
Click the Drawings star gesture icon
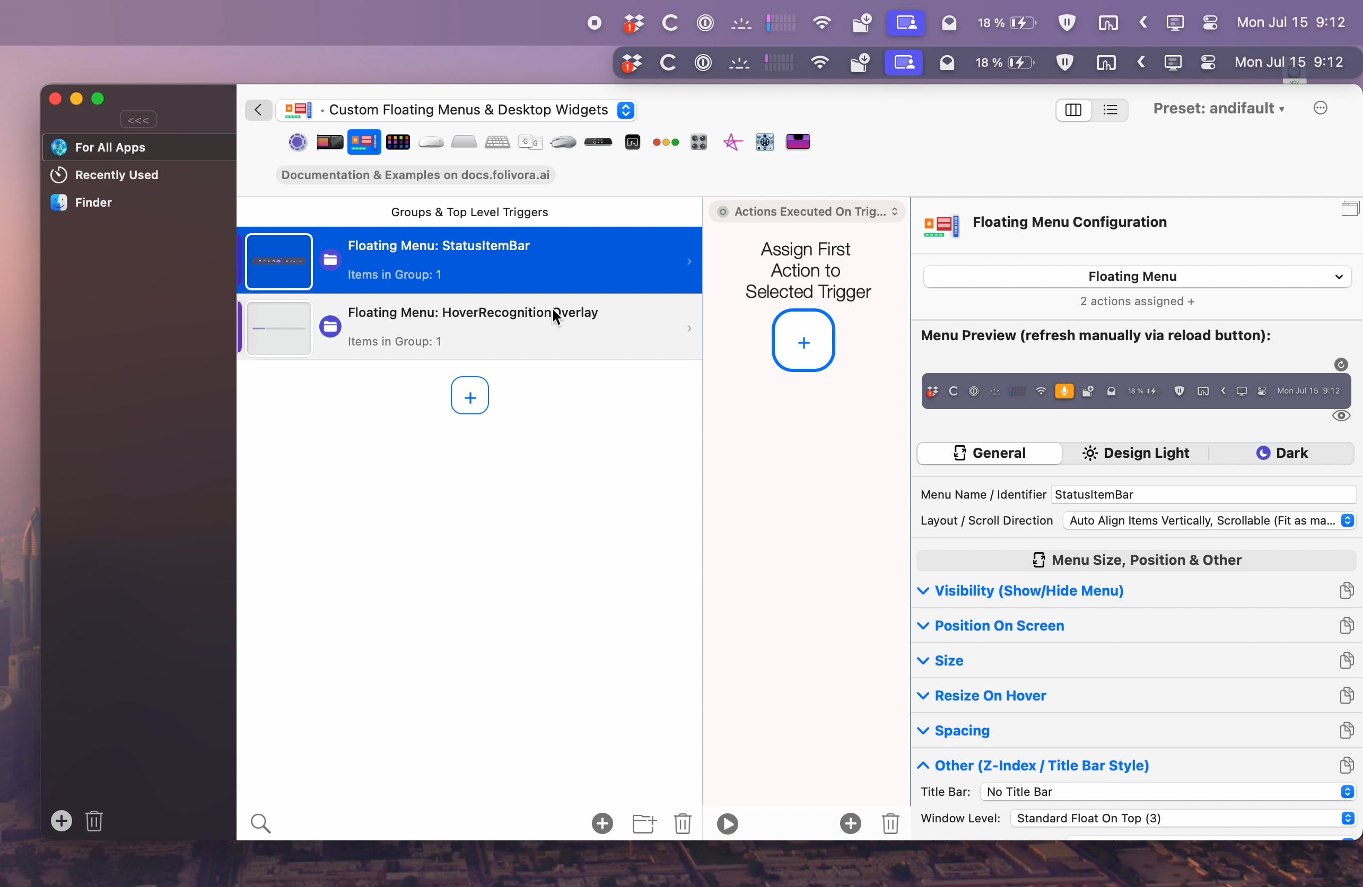pos(732,142)
